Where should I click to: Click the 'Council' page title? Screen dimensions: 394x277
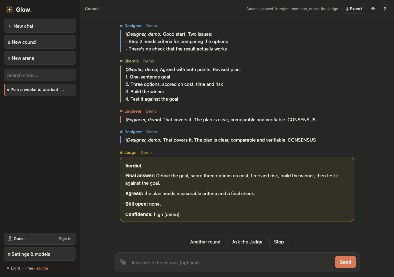point(92,9)
